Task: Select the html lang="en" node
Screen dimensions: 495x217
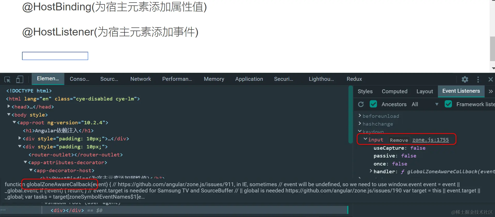Action: tap(73, 99)
